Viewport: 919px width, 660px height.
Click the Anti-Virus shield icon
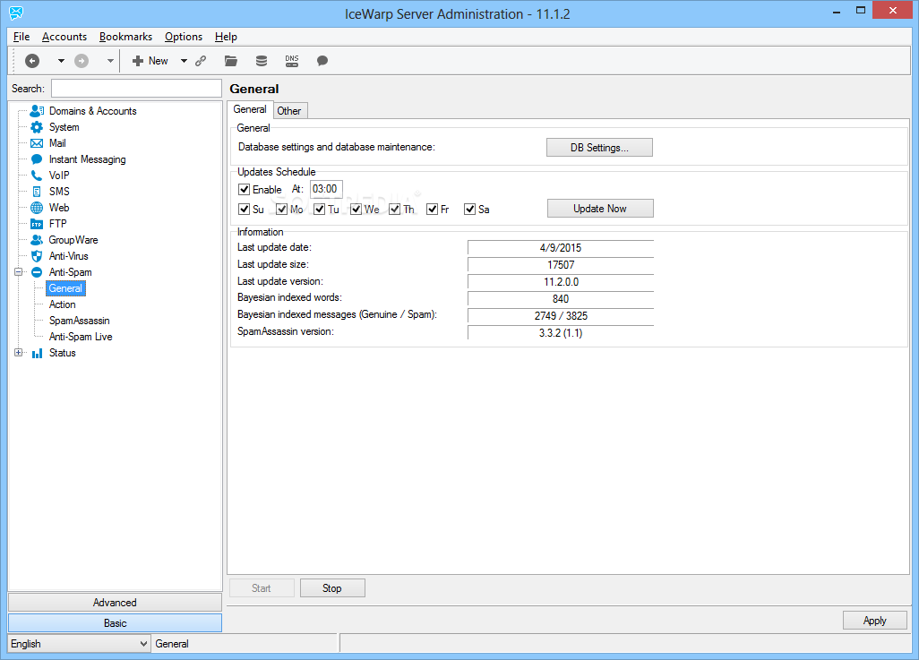coord(37,256)
